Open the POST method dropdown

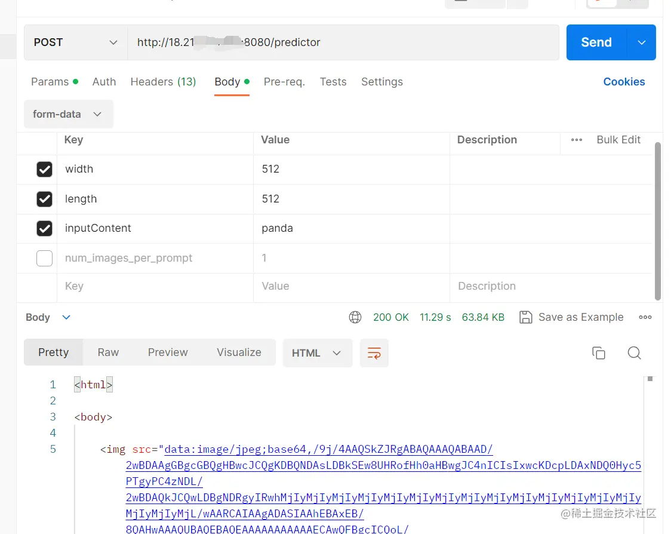[76, 42]
